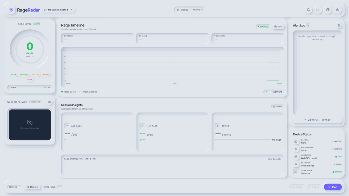Click the Start session button

[333, 187]
